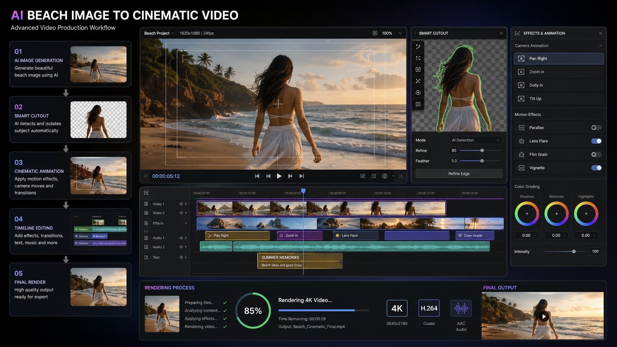Screen dimensions: 617x347
Task: Enable the Film Grain toggle
Action: pos(596,155)
